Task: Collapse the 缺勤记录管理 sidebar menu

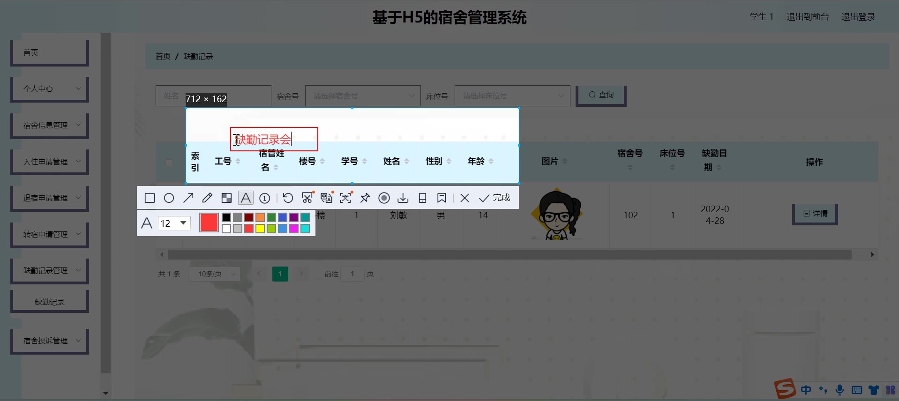Action: click(50, 270)
